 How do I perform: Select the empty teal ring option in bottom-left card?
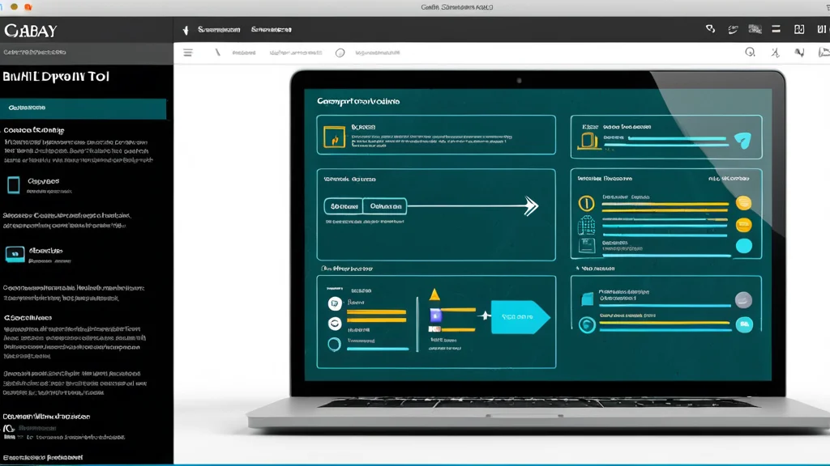coord(334,345)
